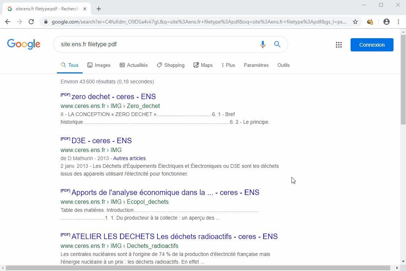Viewport: 406px width, 271px height.
Task: Click the URL address bar
Action: 199,22
